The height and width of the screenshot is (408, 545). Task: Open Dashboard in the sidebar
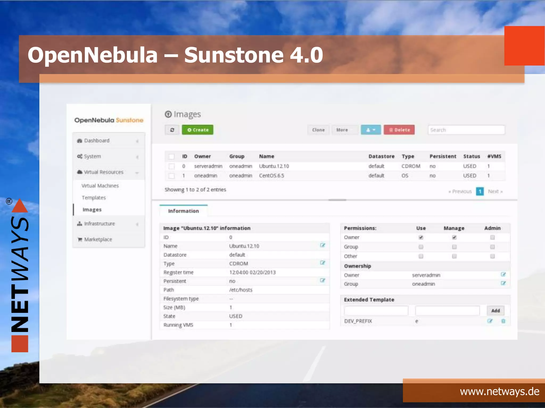click(x=109, y=141)
